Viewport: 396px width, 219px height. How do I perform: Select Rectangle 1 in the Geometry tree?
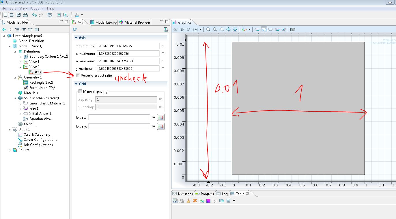coord(41,83)
